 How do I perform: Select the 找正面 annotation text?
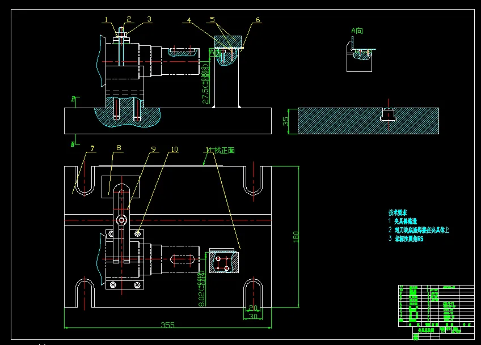(225, 151)
